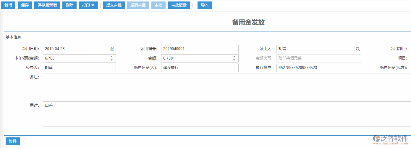Delete the record with 删除 button
Viewport: 411px width, 148px height.
coord(69,5)
